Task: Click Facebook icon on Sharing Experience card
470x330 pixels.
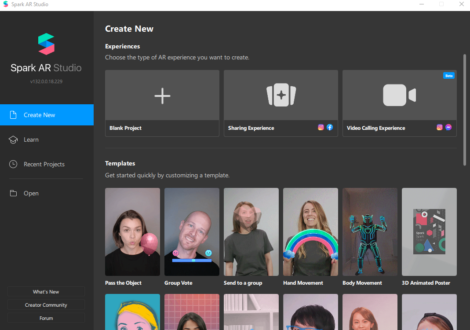Action: tap(330, 127)
